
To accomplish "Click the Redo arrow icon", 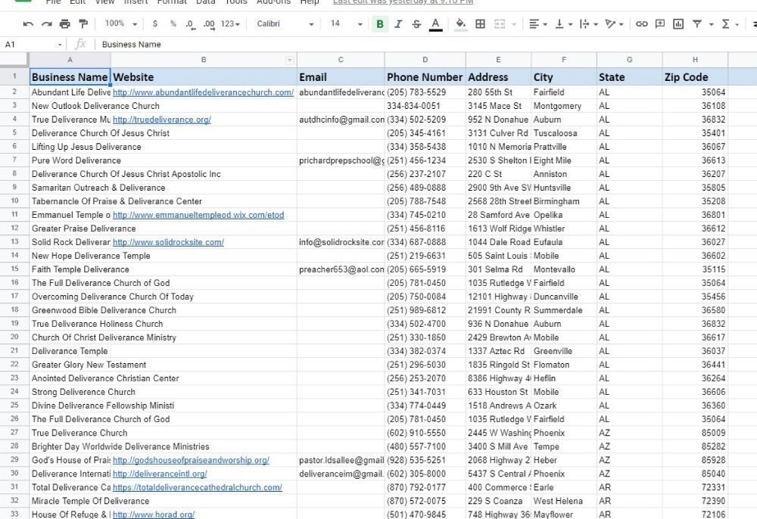I will click(46, 24).
